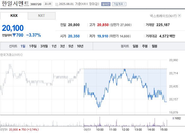Select the 3개월 line chart period
This screenshot has height=133, width=185.
[44, 46]
